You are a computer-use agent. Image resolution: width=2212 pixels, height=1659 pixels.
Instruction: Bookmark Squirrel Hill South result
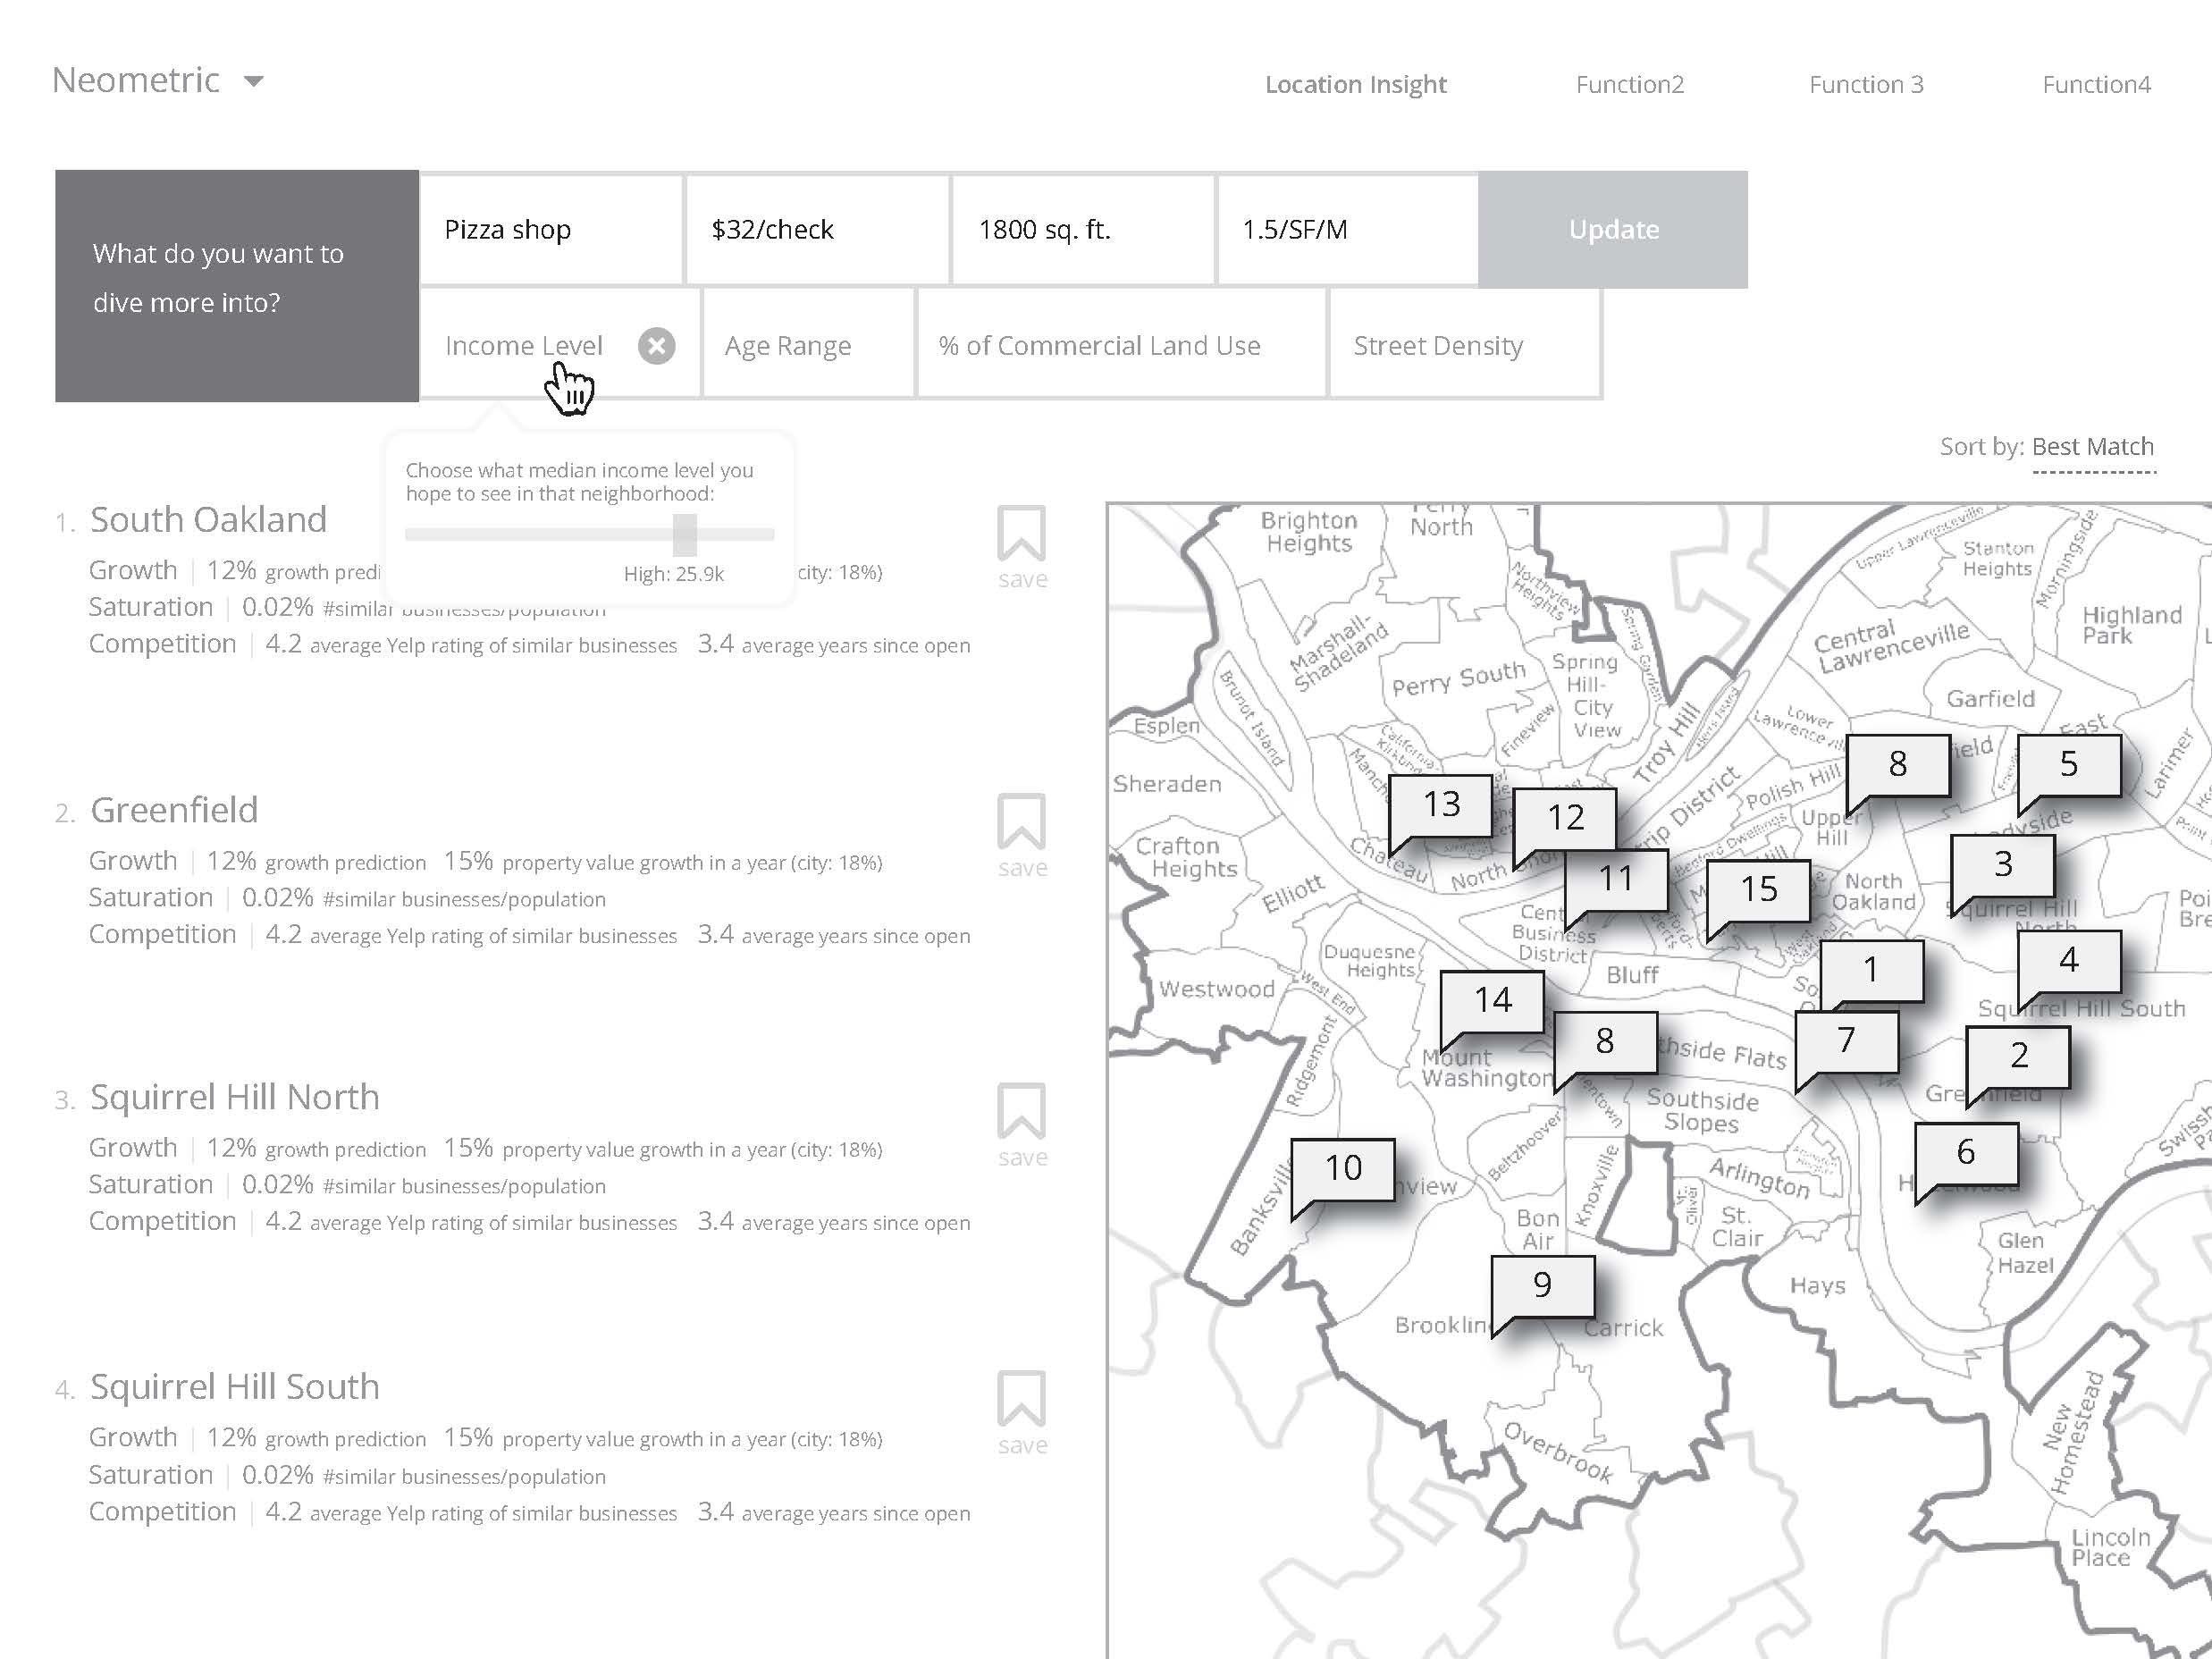point(1021,1399)
